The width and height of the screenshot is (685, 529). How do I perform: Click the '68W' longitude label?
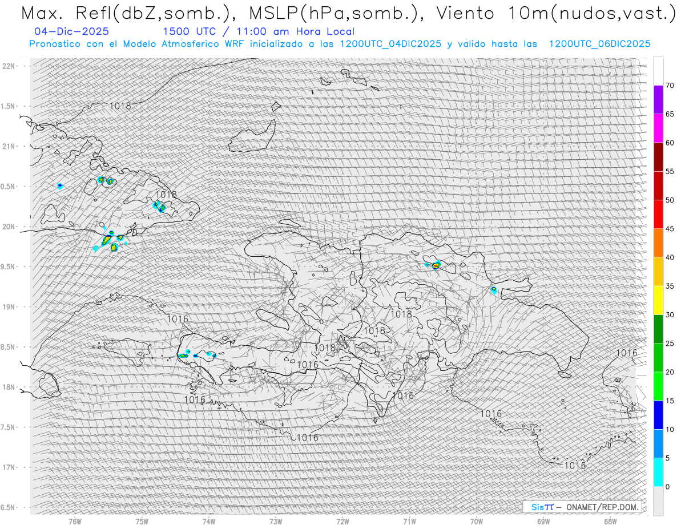click(x=610, y=521)
